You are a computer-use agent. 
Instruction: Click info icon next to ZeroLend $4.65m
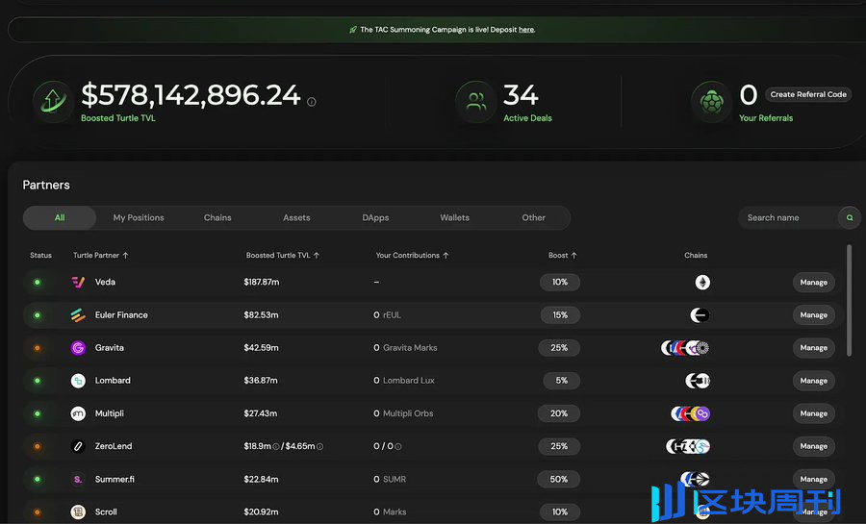319,447
